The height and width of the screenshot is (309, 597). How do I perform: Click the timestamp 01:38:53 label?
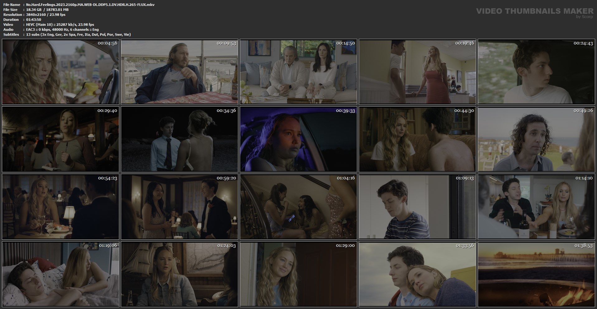583,246
